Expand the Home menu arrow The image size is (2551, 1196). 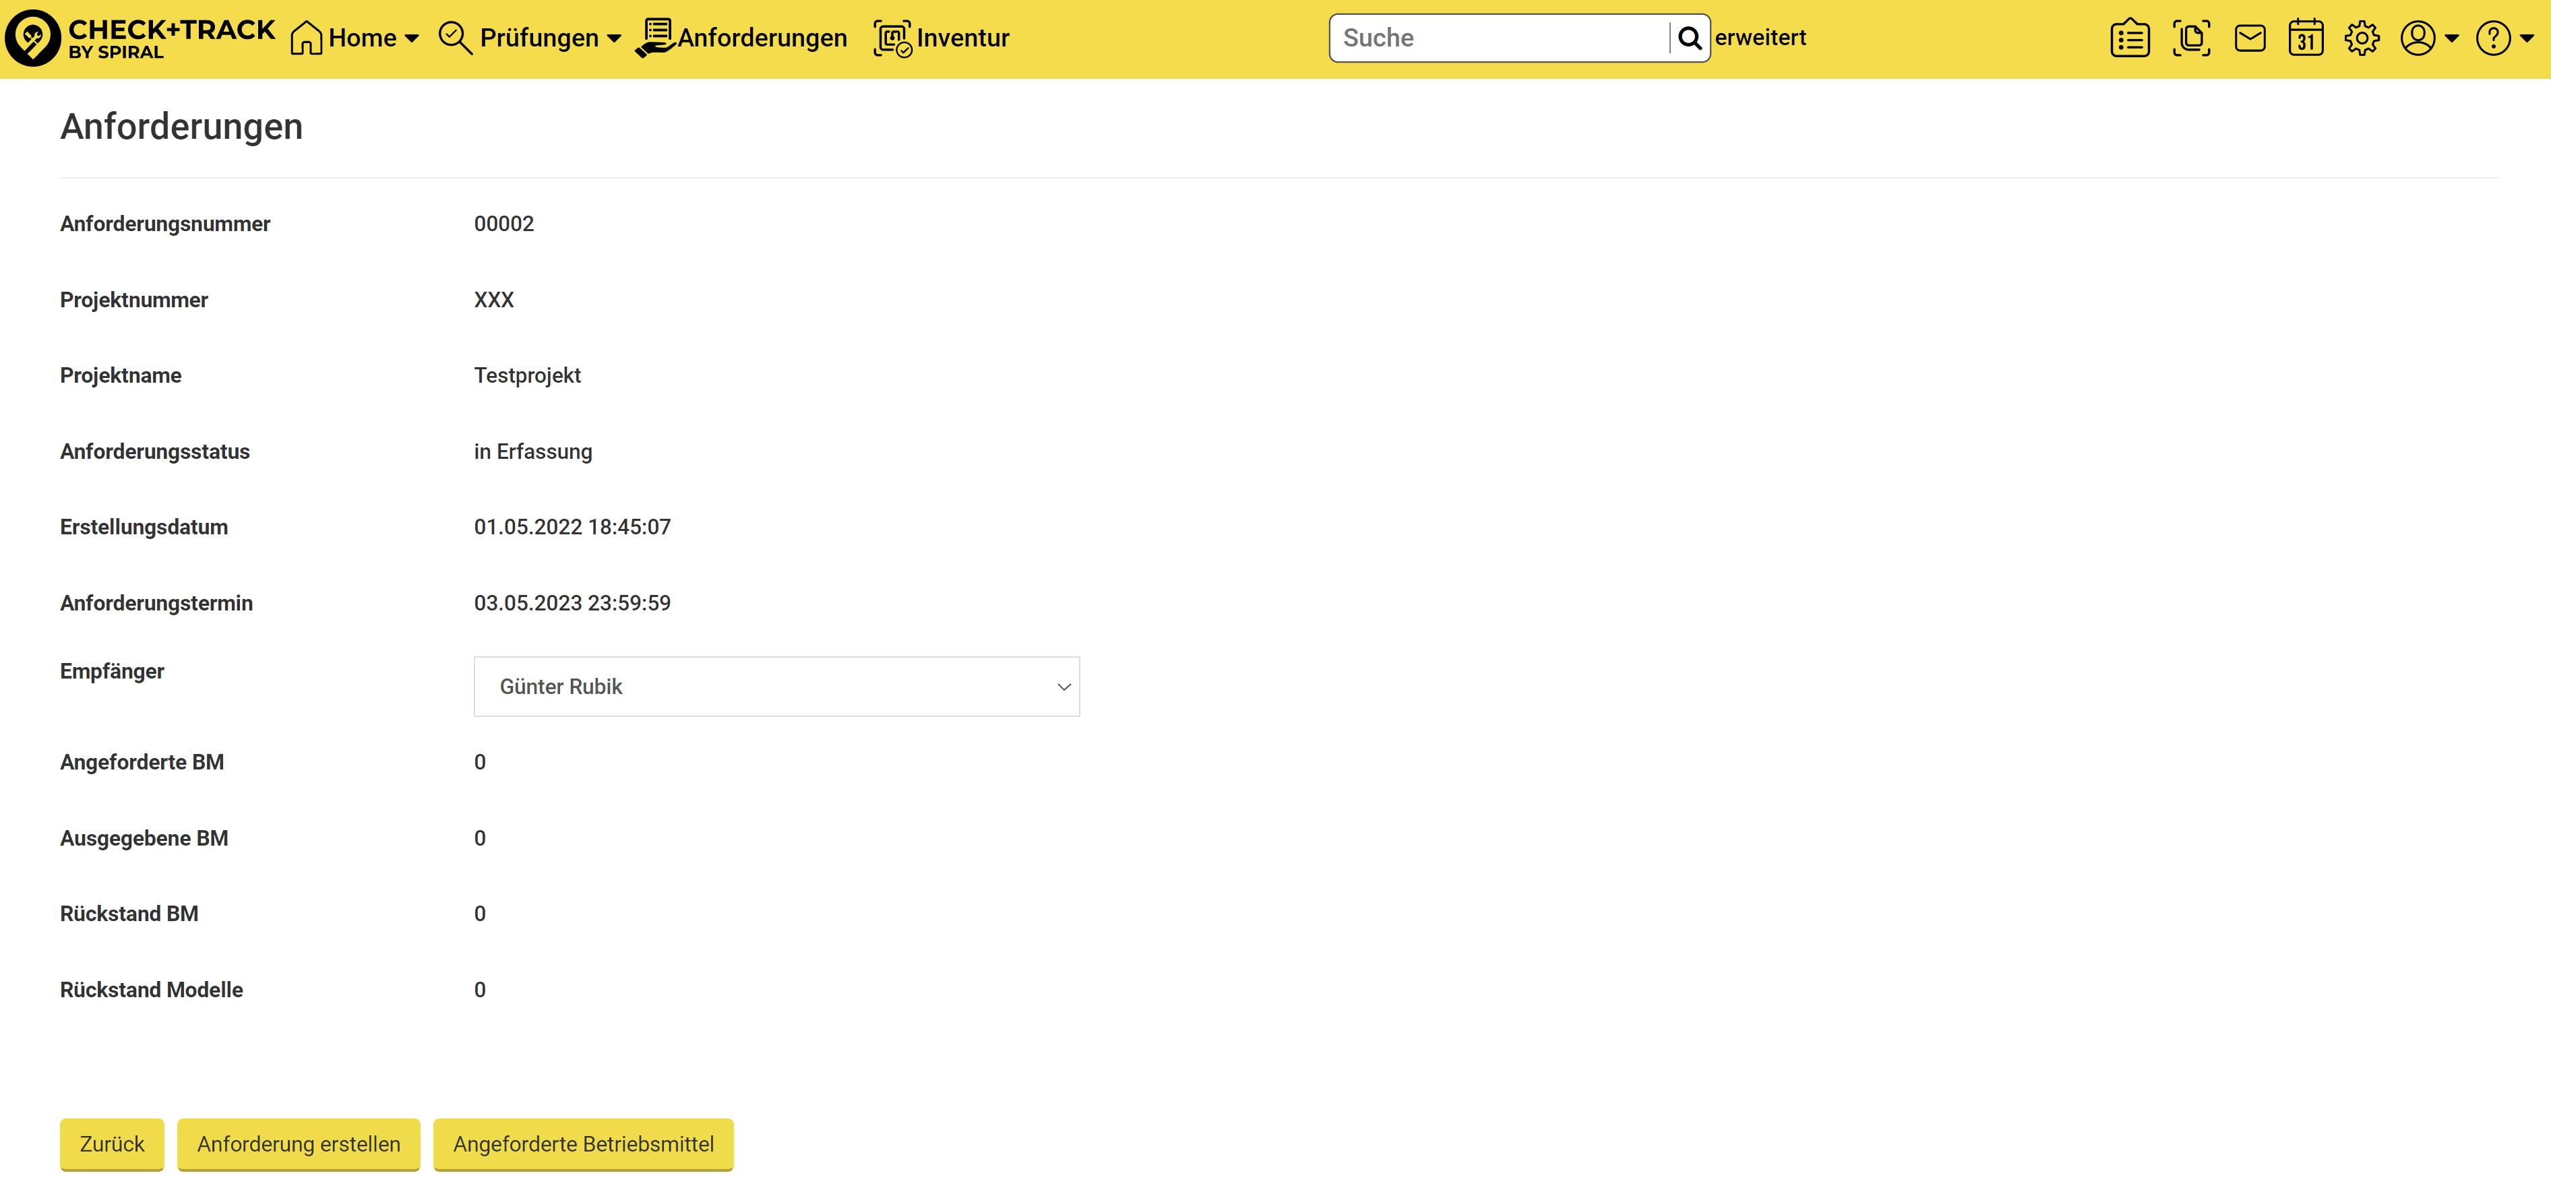click(x=412, y=38)
